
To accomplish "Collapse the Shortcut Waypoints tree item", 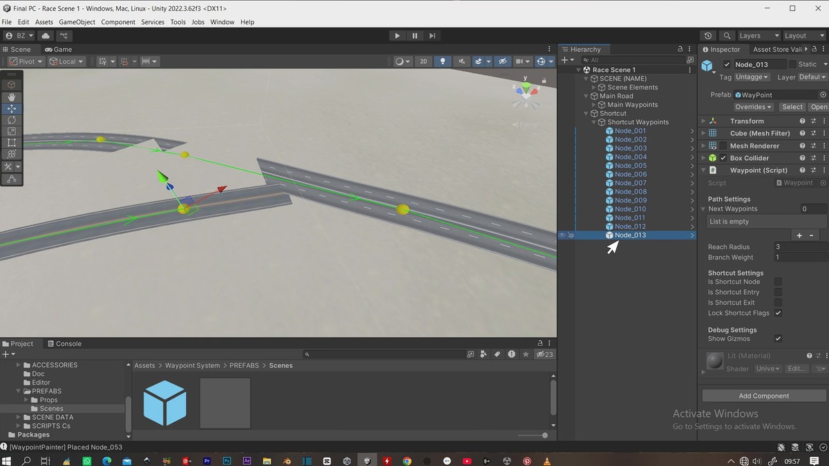I will point(593,122).
